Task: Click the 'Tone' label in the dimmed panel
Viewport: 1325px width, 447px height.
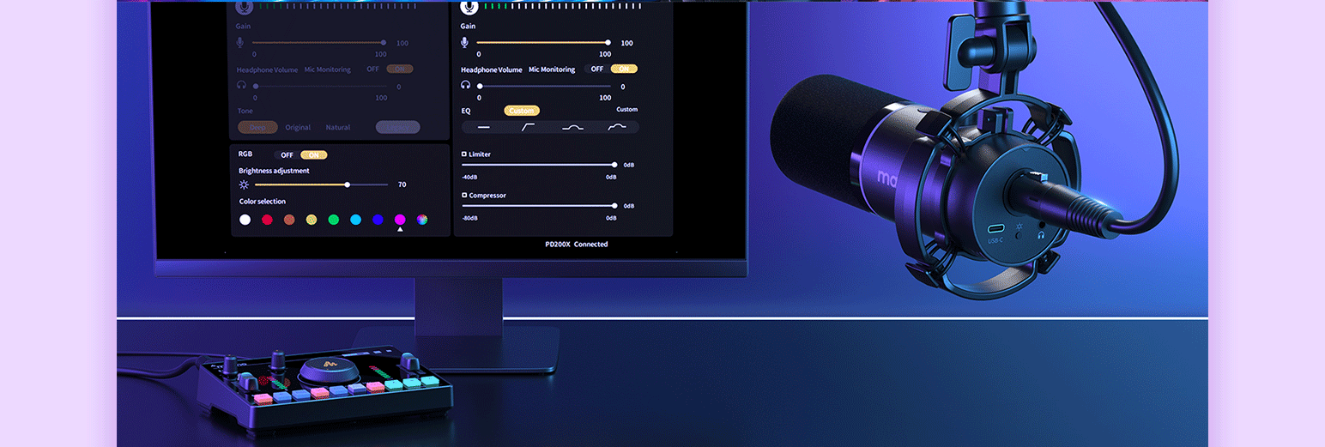Action: point(245,112)
